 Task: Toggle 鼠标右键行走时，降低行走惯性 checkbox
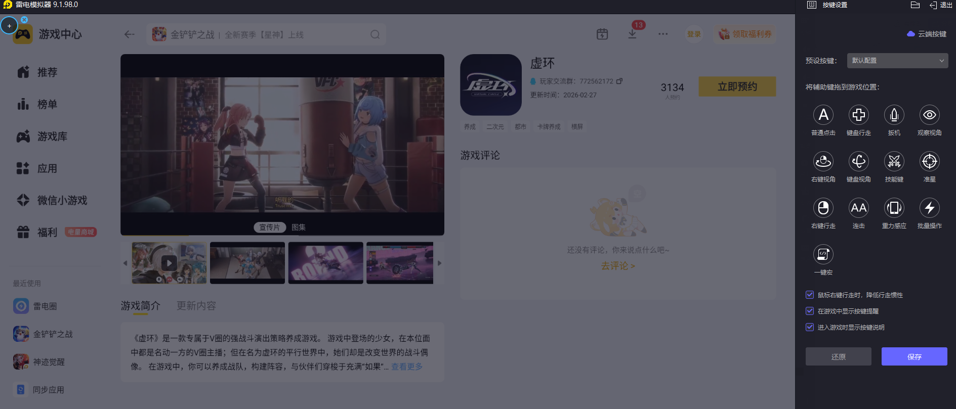coord(810,295)
